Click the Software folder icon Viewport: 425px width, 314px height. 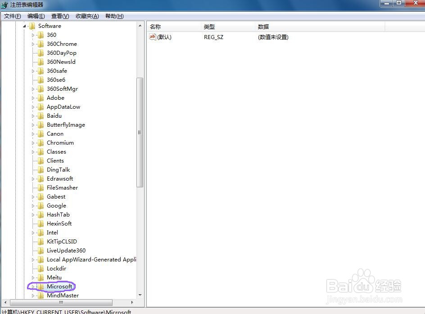32,26
